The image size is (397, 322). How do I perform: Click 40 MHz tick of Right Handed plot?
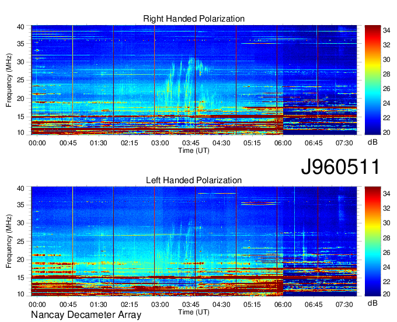coord(20,27)
